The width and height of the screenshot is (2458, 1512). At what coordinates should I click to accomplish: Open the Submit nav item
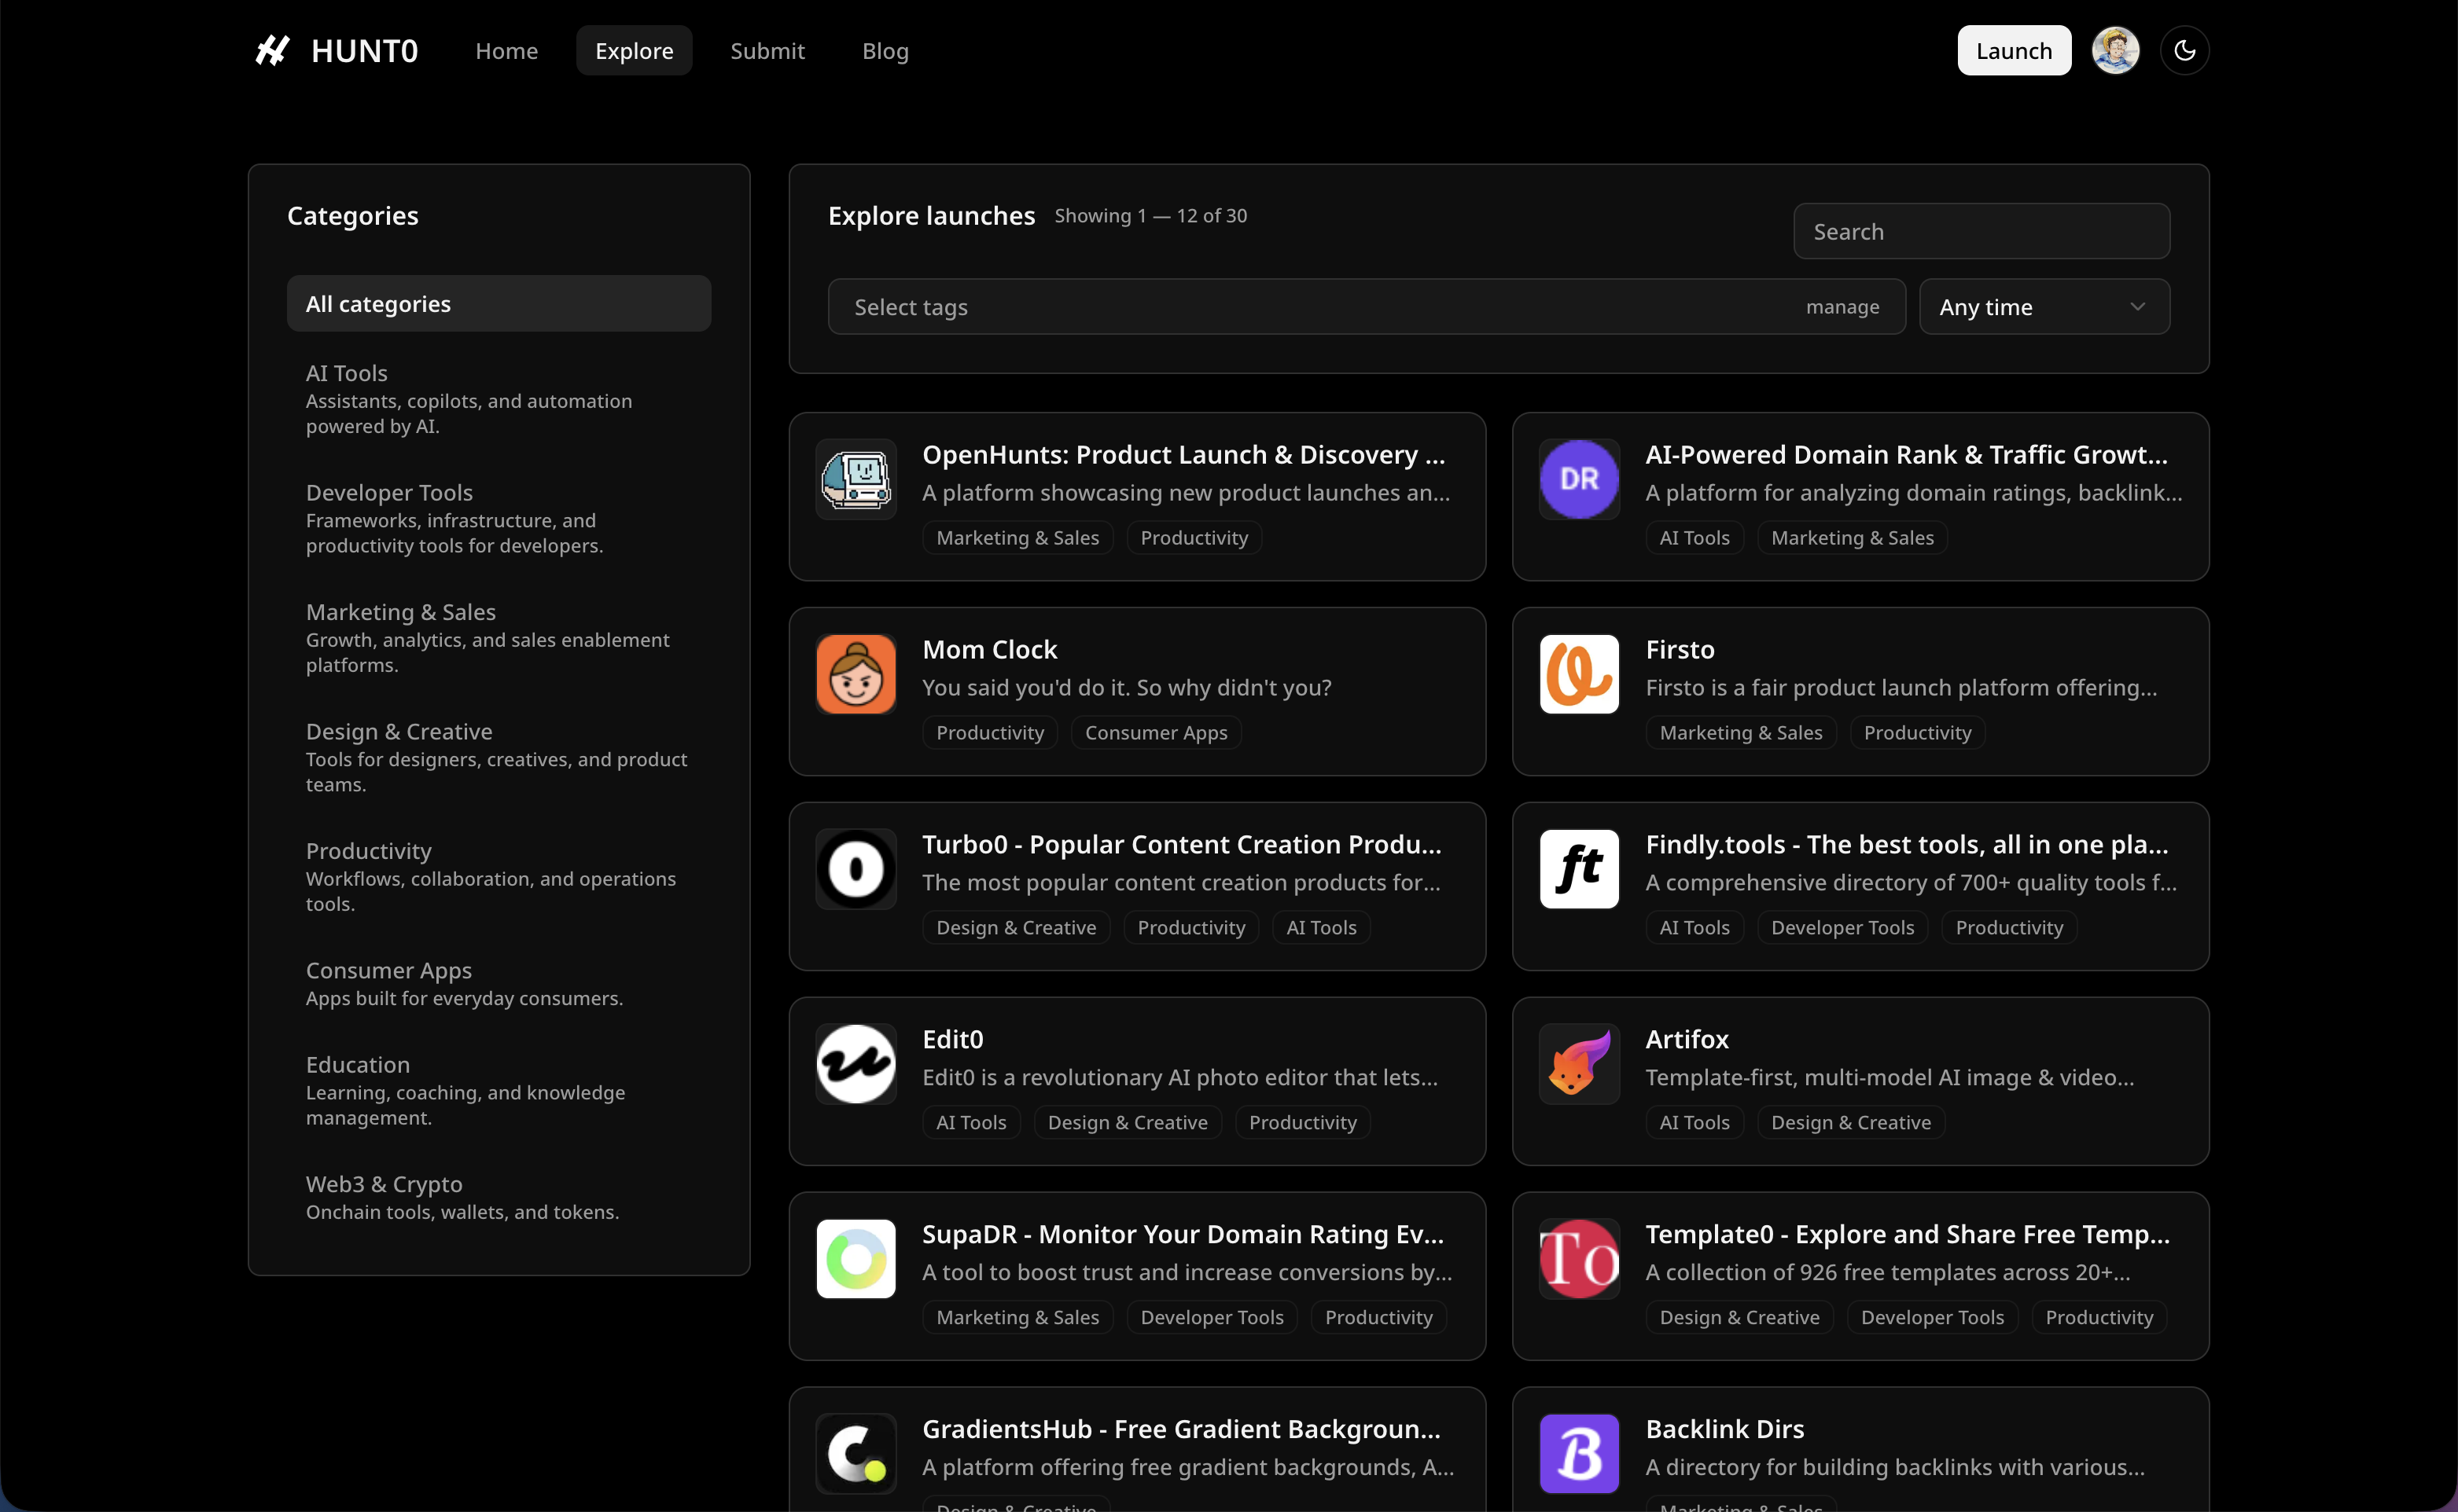(767, 50)
